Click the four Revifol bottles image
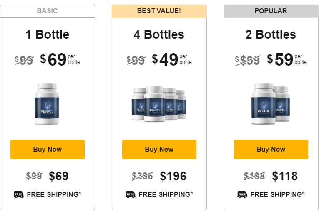Screen dimensions: 319x211 coord(159,104)
